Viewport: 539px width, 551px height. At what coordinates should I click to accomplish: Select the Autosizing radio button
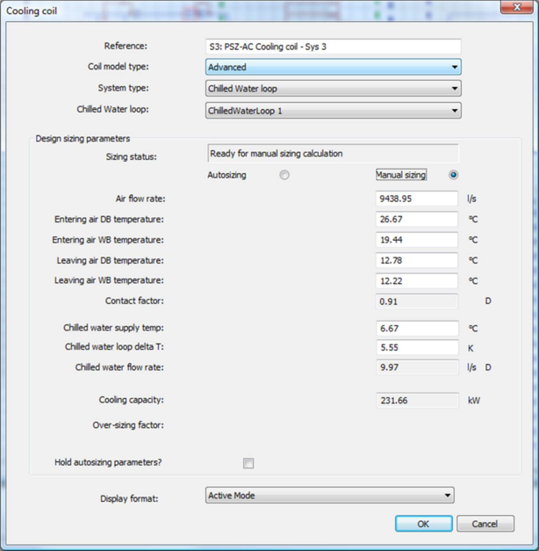coord(284,175)
